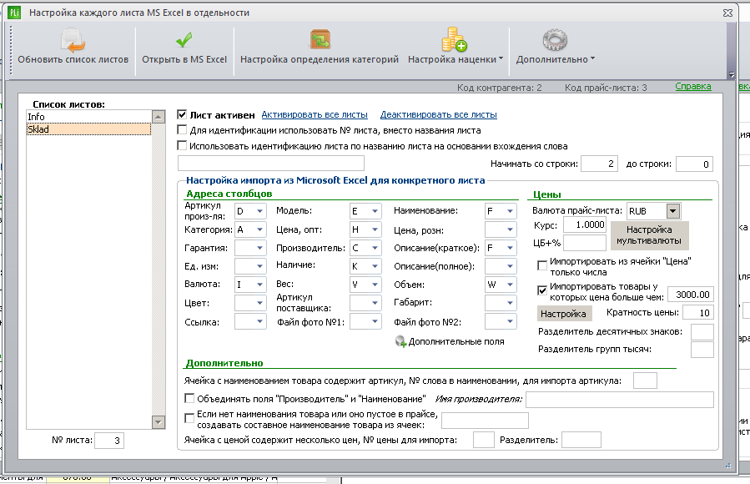Click the PLi application icon in title bar

point(14,13)
